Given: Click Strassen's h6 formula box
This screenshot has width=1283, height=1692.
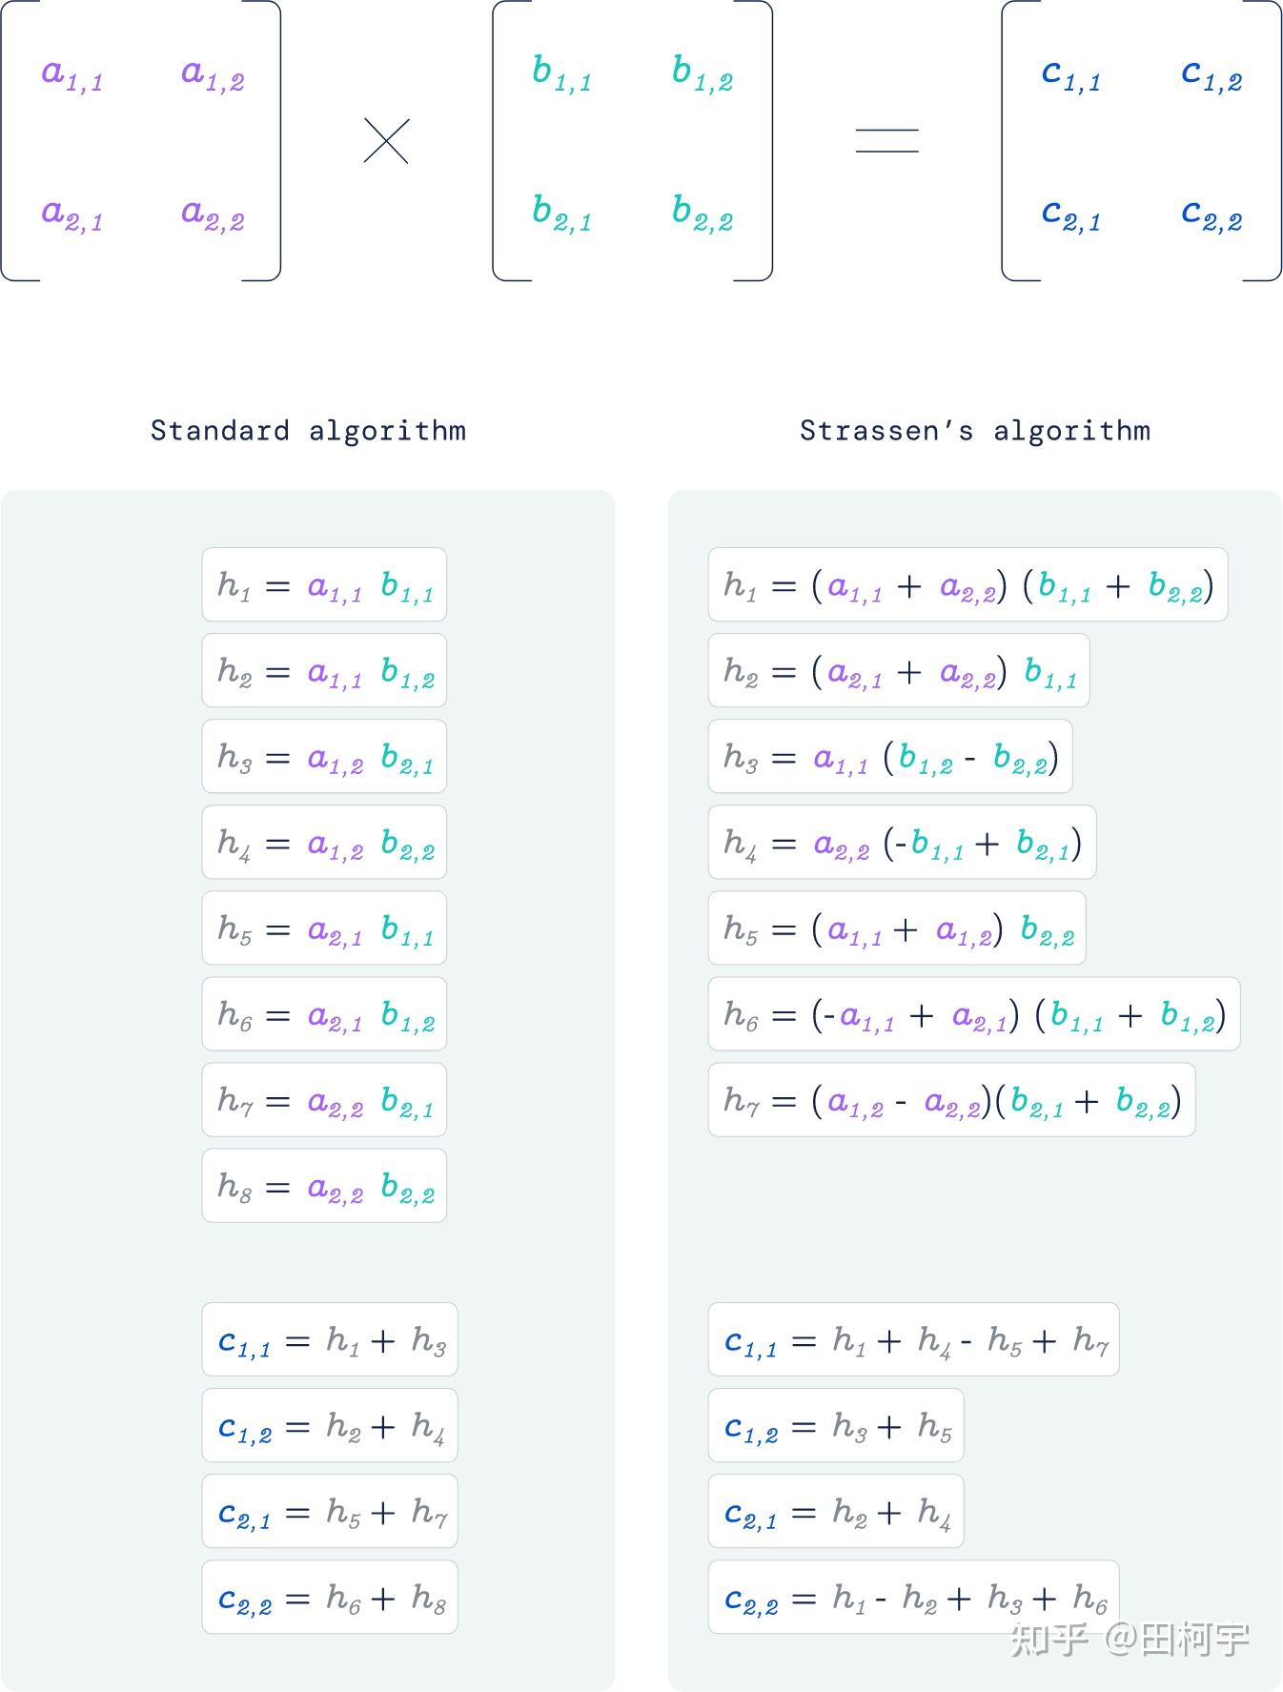Looking at the screenshot, I should point(973,1013).
